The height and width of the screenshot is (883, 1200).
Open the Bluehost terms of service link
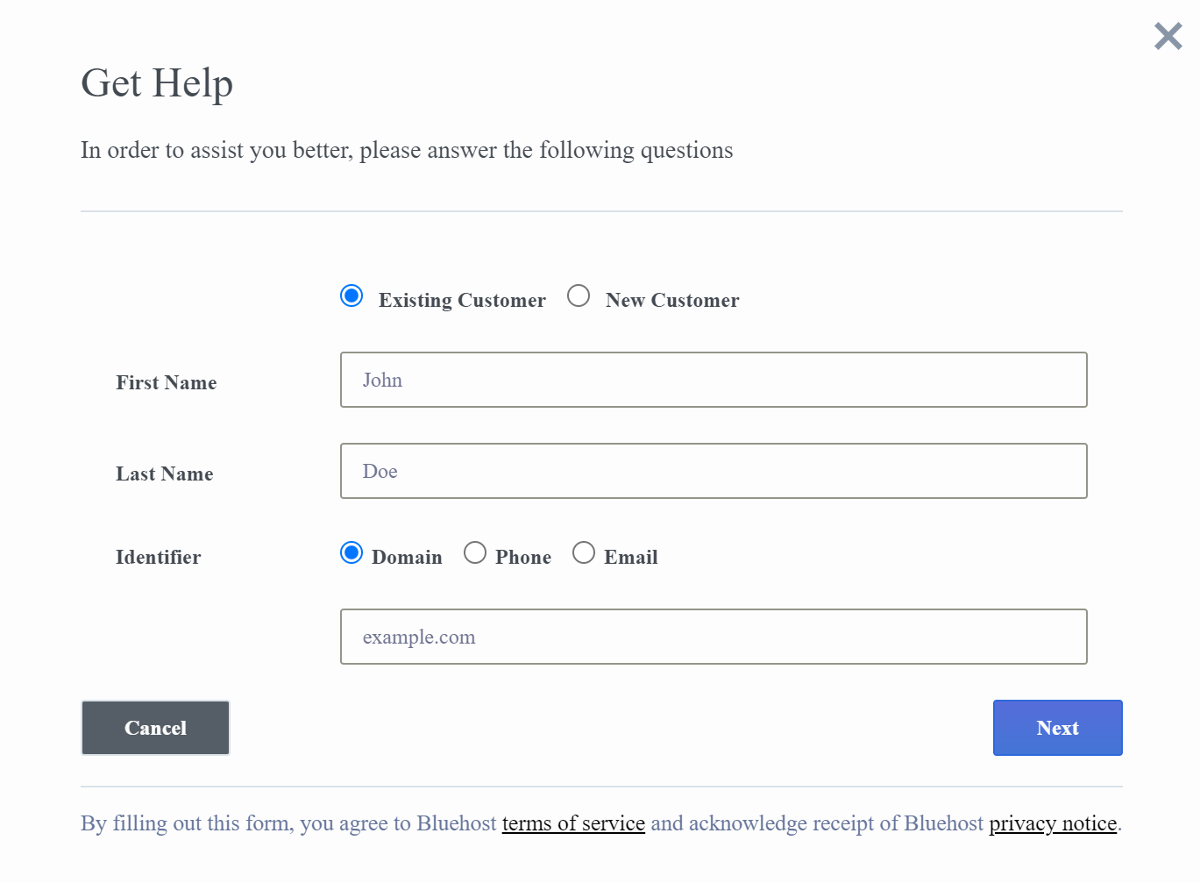click(x=573, y=823)
